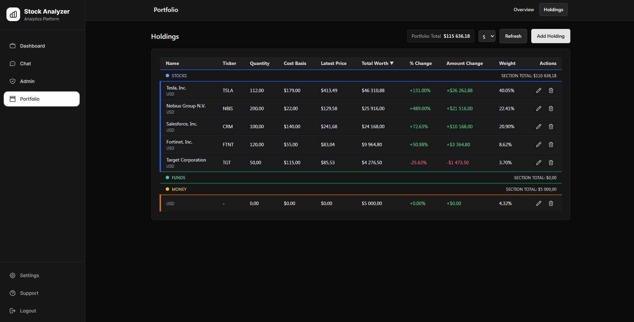634x322 pixels.
Task: Switch to the Overview tab
Action: click(x=523, y=10)
